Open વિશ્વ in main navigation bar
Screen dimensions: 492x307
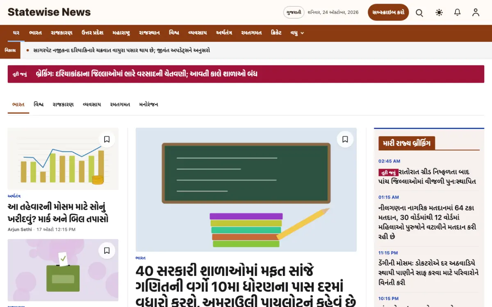click(x=174, y=33)
